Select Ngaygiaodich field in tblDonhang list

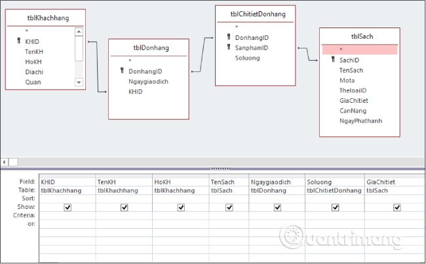tap(148, 81)
